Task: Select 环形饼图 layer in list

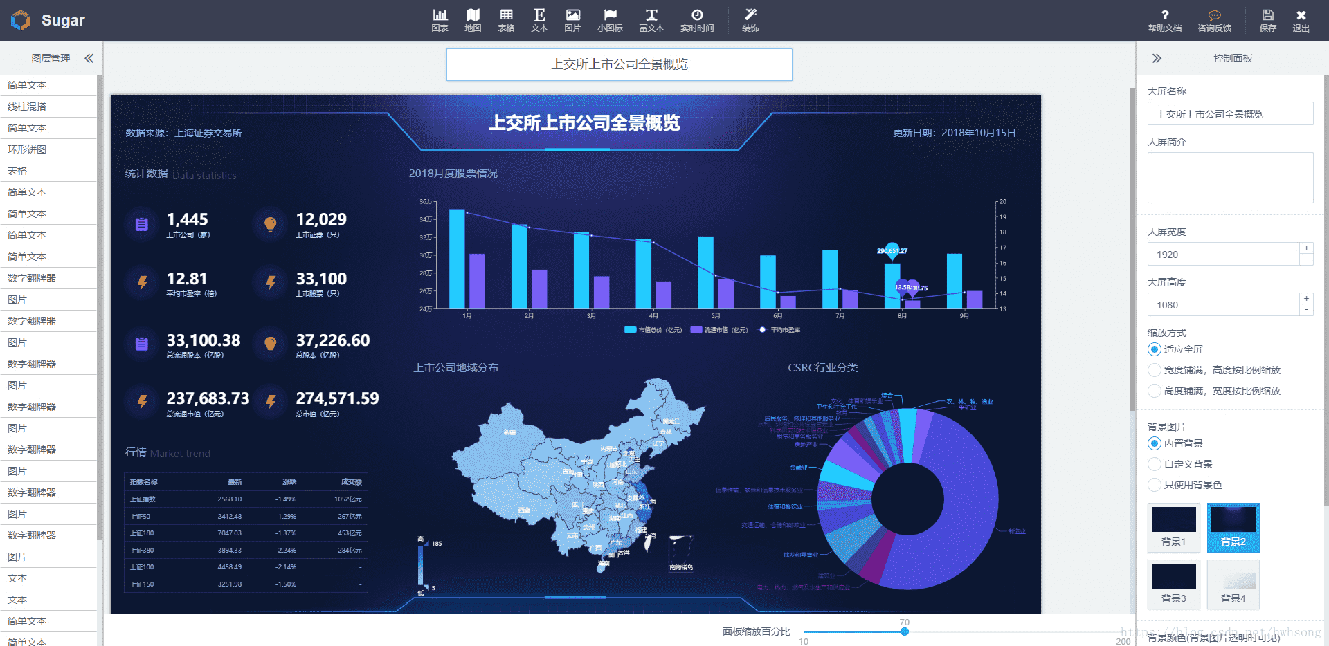Action: coord(48,149)
